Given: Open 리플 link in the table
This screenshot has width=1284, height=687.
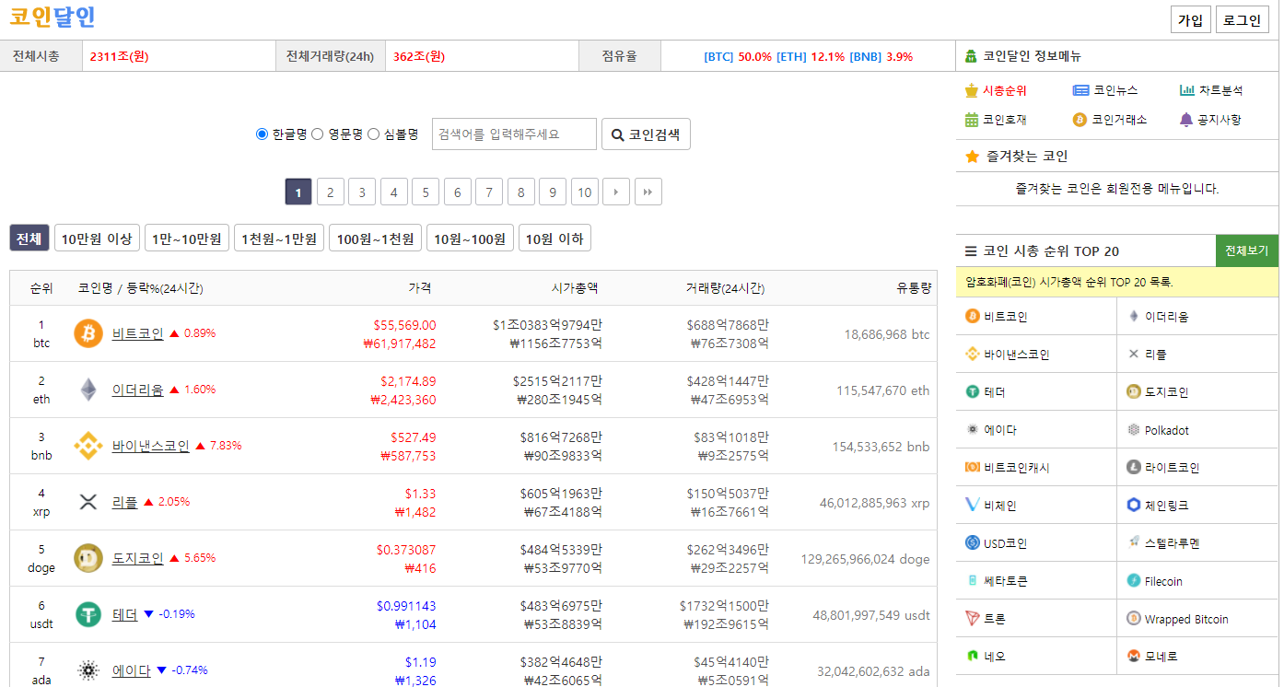Looking at the screenshot, I should [x=125, y=502].
